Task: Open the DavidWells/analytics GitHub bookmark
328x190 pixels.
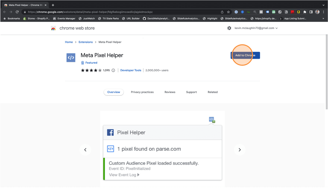Action: (156, 19)
